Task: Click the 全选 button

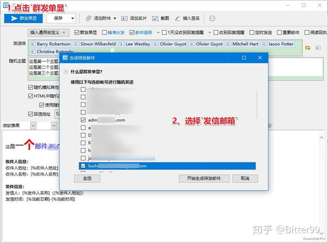Action: [87, 178]
